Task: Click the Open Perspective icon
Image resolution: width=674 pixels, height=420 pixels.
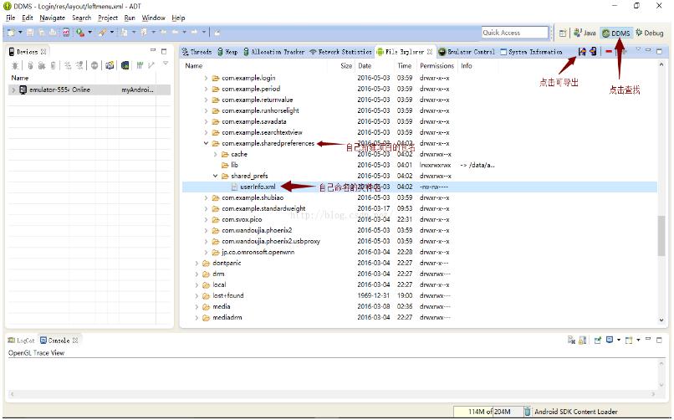Action: [563, 33]
